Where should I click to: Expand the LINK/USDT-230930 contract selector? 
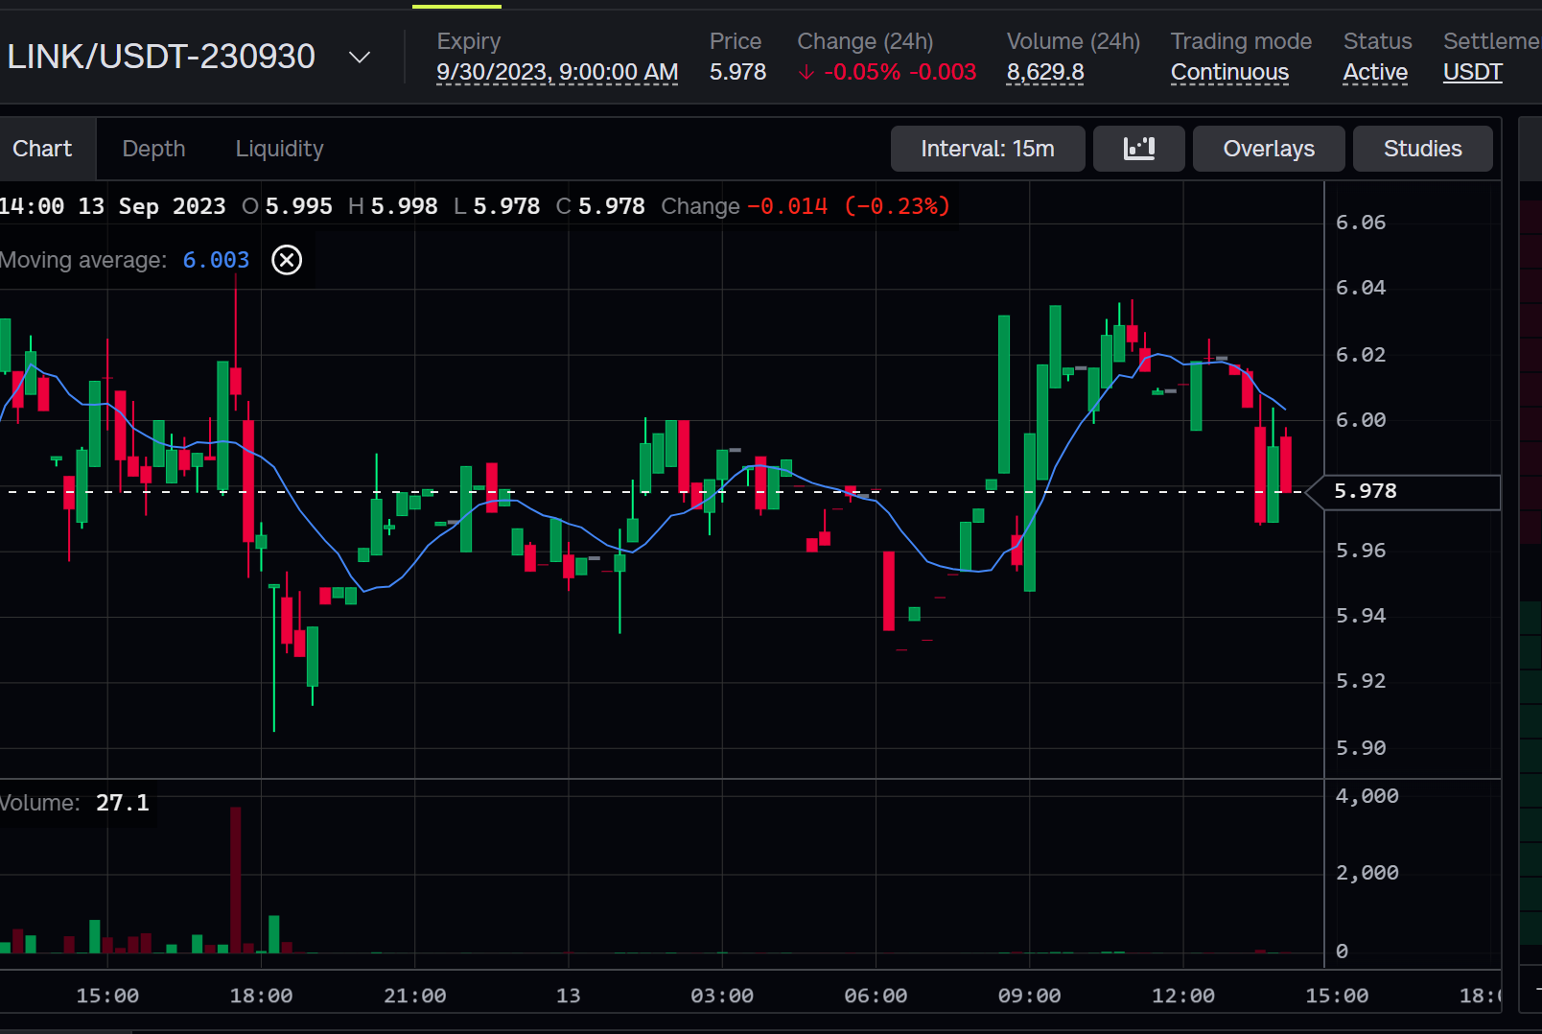click(359, 57)
